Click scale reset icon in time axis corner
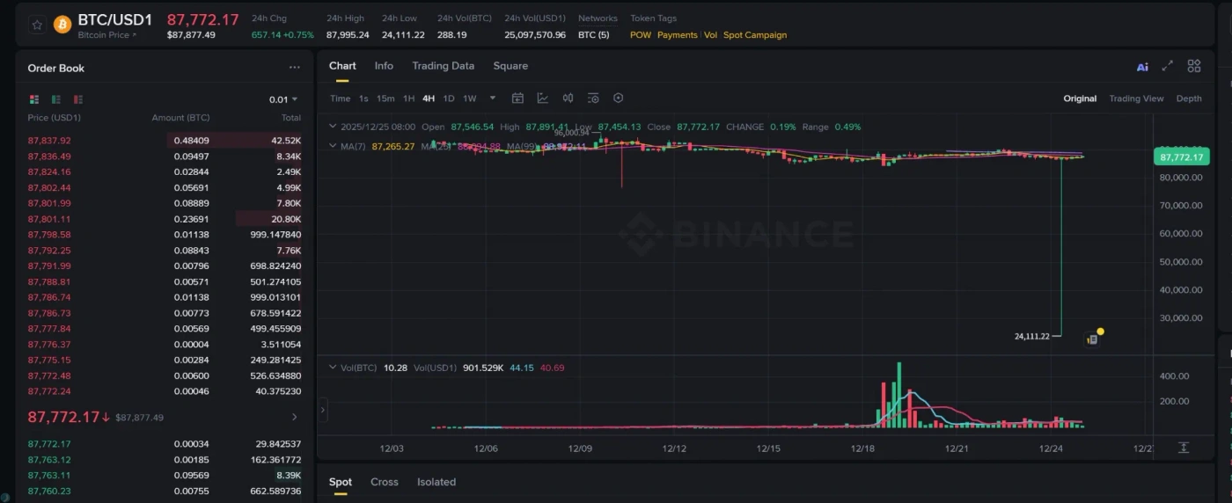The image size is (1232, 503). tap(1184, 448)
